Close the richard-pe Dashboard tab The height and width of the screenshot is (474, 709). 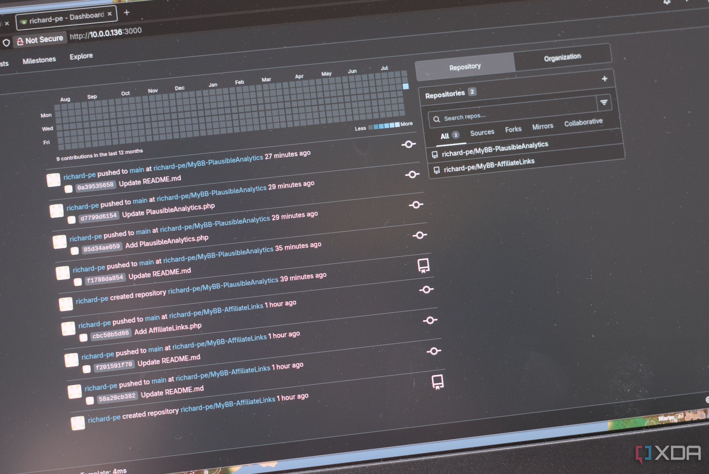(x=110, y=14)
